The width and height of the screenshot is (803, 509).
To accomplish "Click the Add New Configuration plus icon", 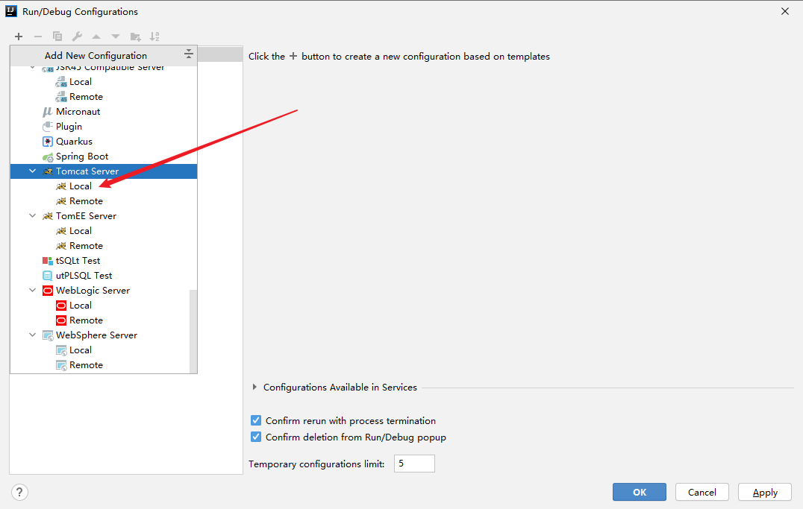I will [x=19, y=37].
